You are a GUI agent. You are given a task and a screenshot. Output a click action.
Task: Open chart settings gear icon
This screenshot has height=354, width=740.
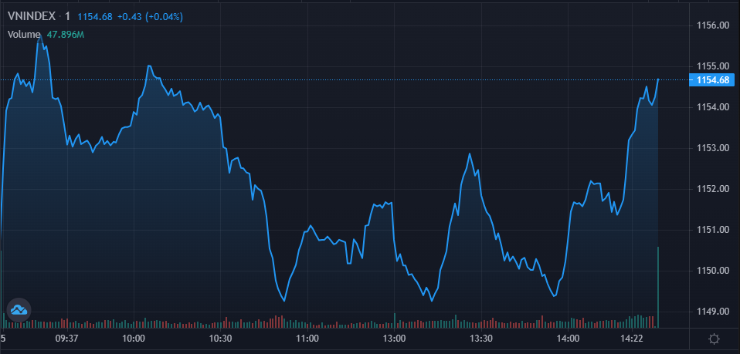click(713, 339)
